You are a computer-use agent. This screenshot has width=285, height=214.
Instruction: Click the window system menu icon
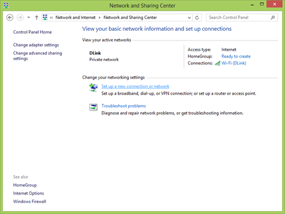click(x=6, y=5)
